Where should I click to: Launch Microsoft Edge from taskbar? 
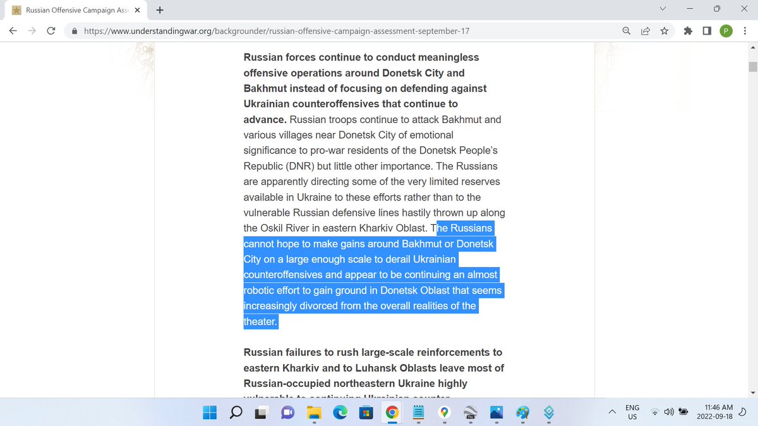pos(340,413)
